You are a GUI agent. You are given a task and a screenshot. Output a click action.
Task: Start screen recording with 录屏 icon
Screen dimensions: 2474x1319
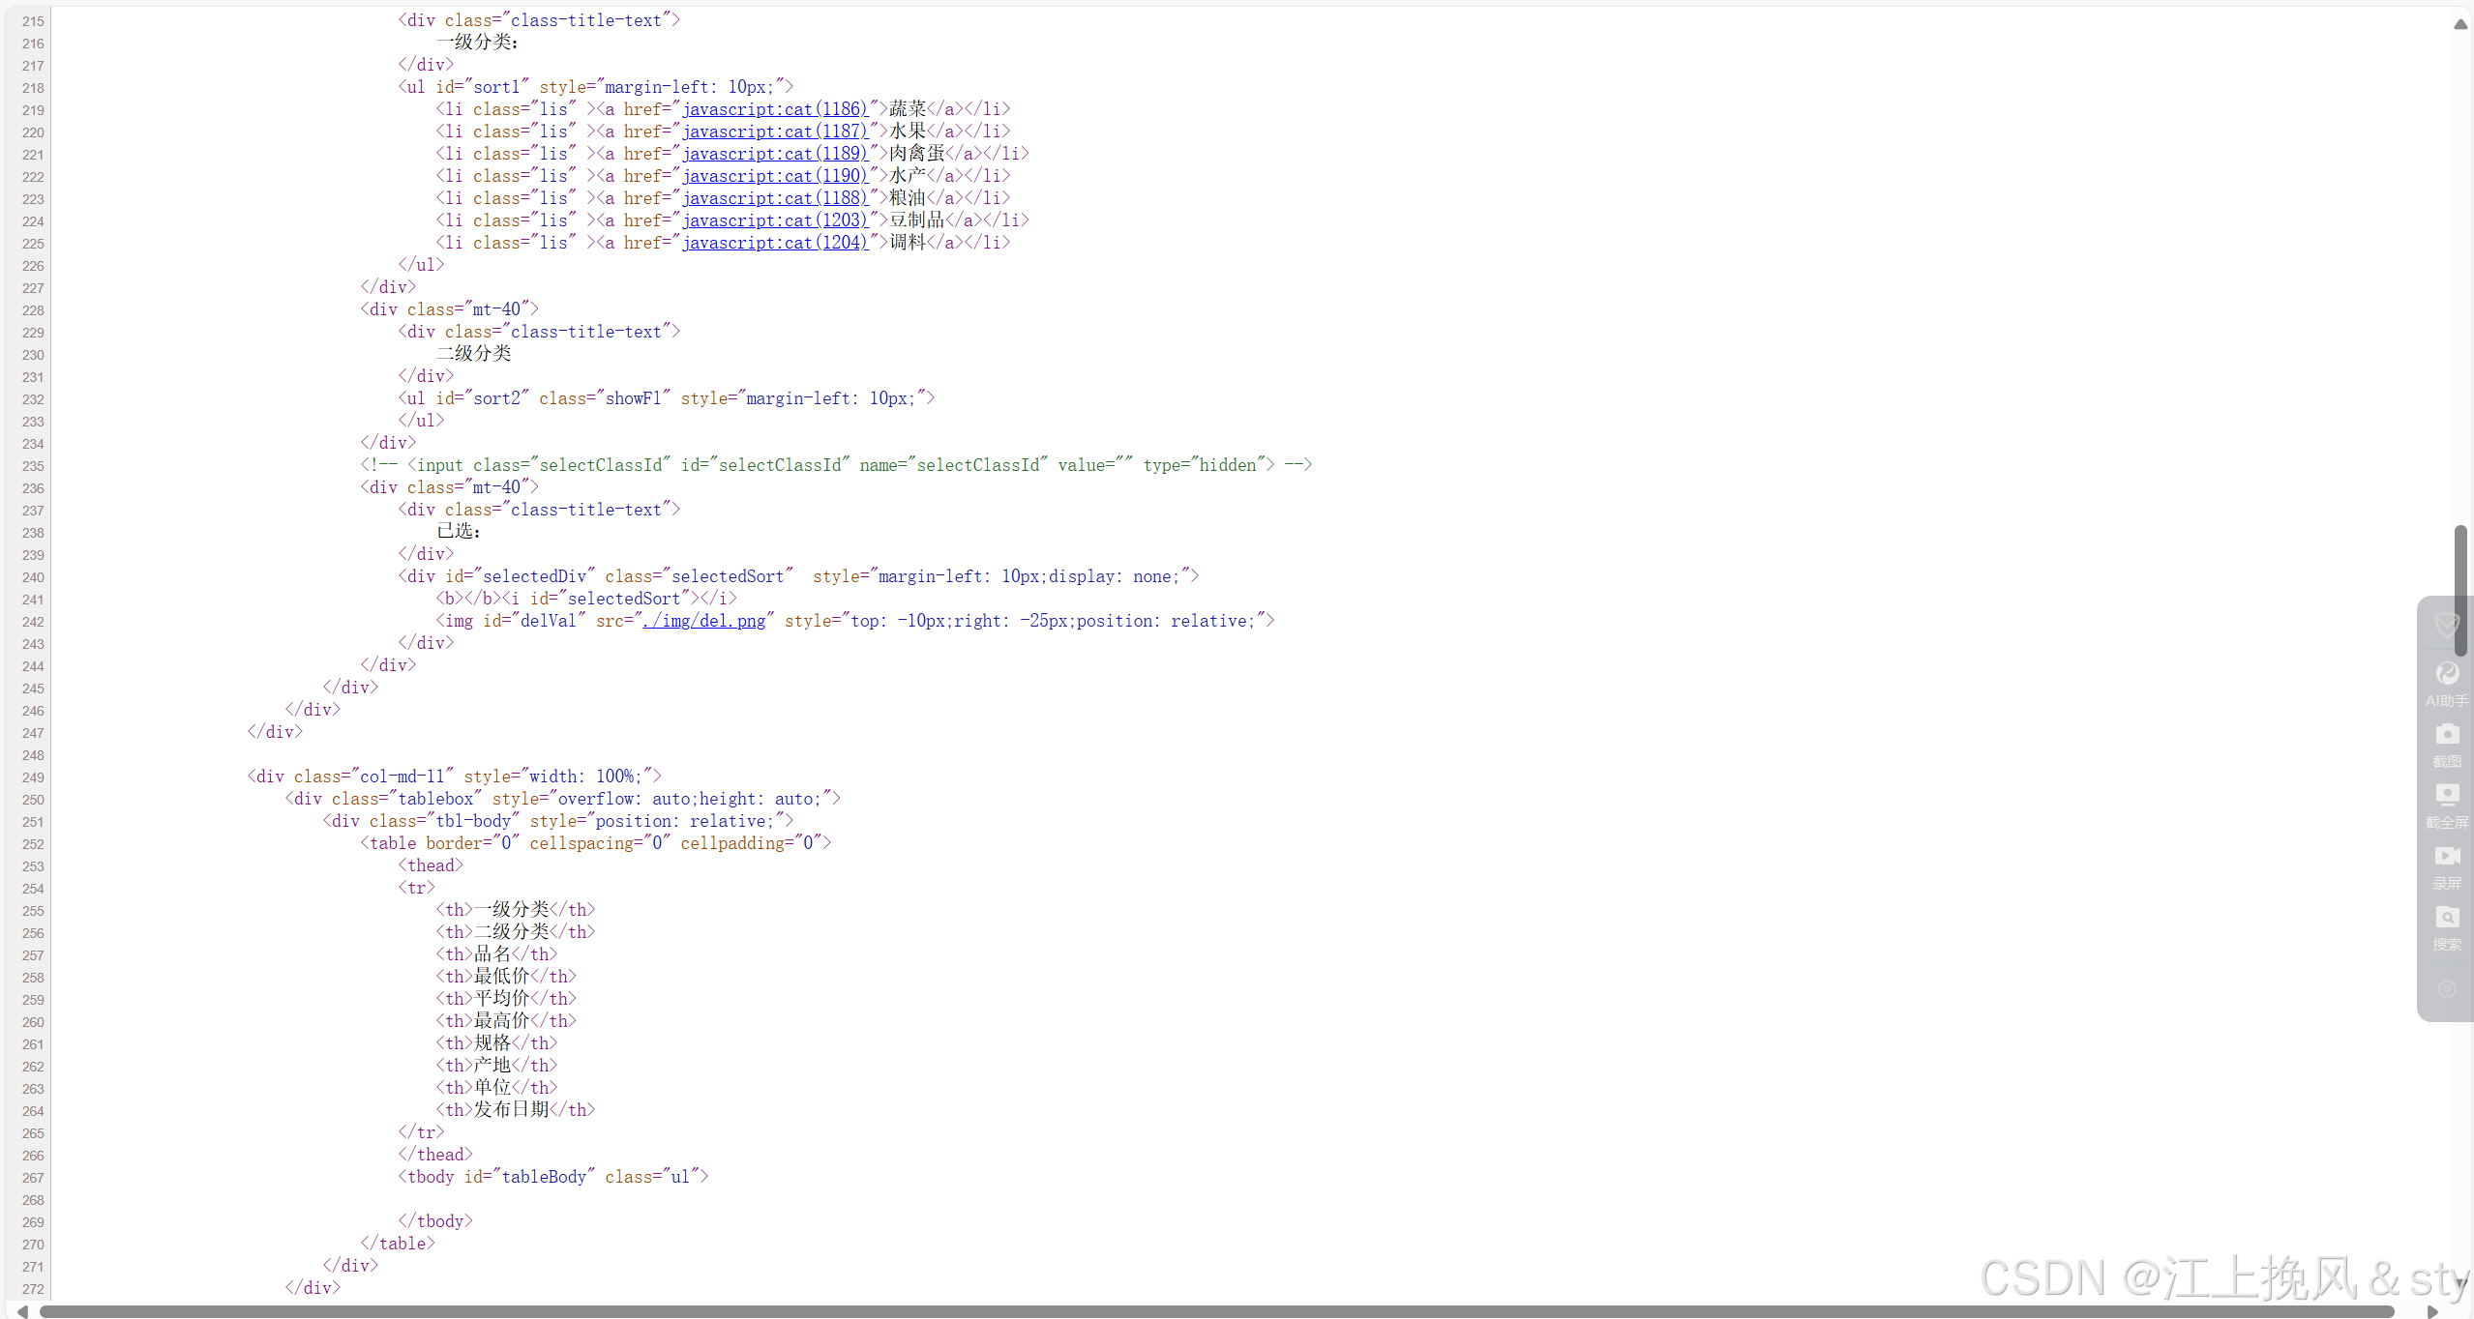pos(2447,857)
